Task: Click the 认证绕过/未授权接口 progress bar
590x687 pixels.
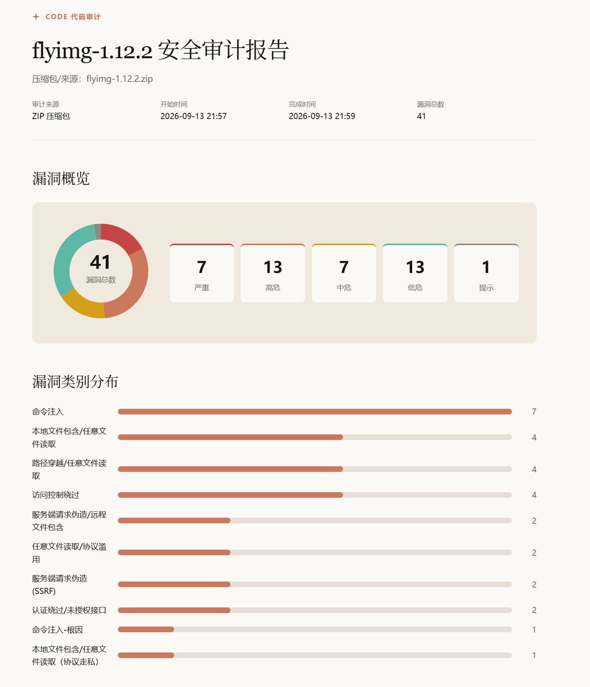Action: [315, 610]
